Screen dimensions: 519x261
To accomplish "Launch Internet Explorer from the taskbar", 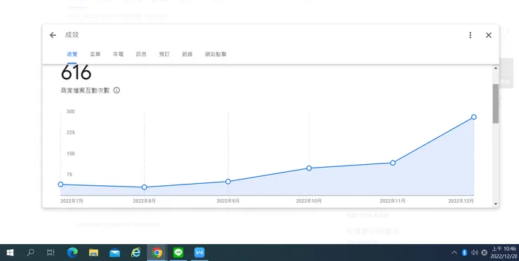I will click(x=135, y=253).
